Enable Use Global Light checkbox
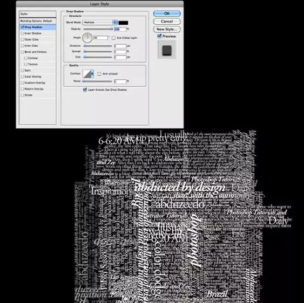Image resolution: width=304 pixels, height=303 pixels. coord(113,38)
